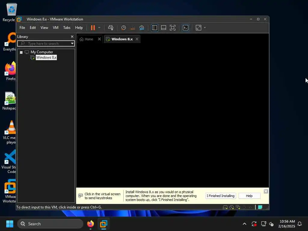308x231 pixels.
Task: Click the teal message log status icon
Action: (260, 207)
